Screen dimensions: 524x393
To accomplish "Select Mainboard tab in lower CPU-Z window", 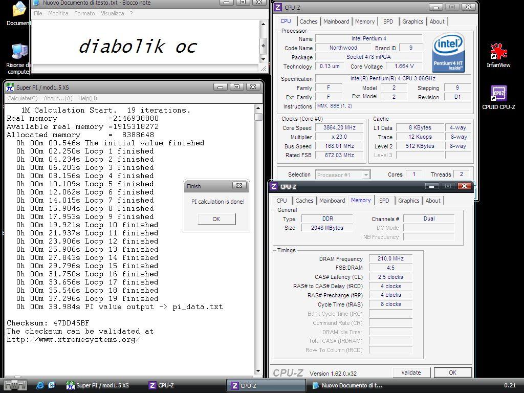I will pos(332,201).
